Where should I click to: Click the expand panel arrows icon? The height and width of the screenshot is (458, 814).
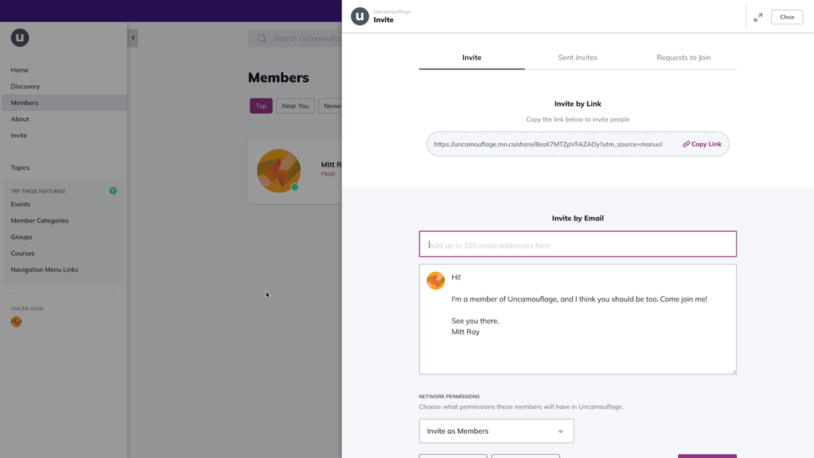point(757,18)
